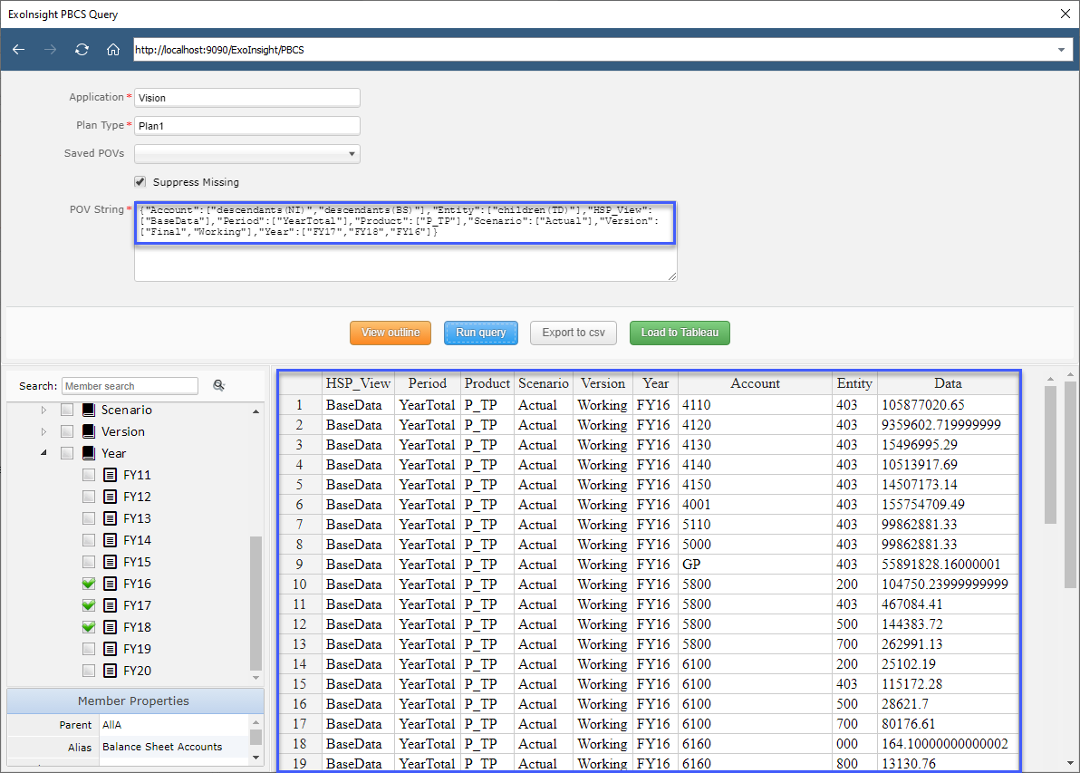Uncheck the FY16 checkbox

coord(89,584)
